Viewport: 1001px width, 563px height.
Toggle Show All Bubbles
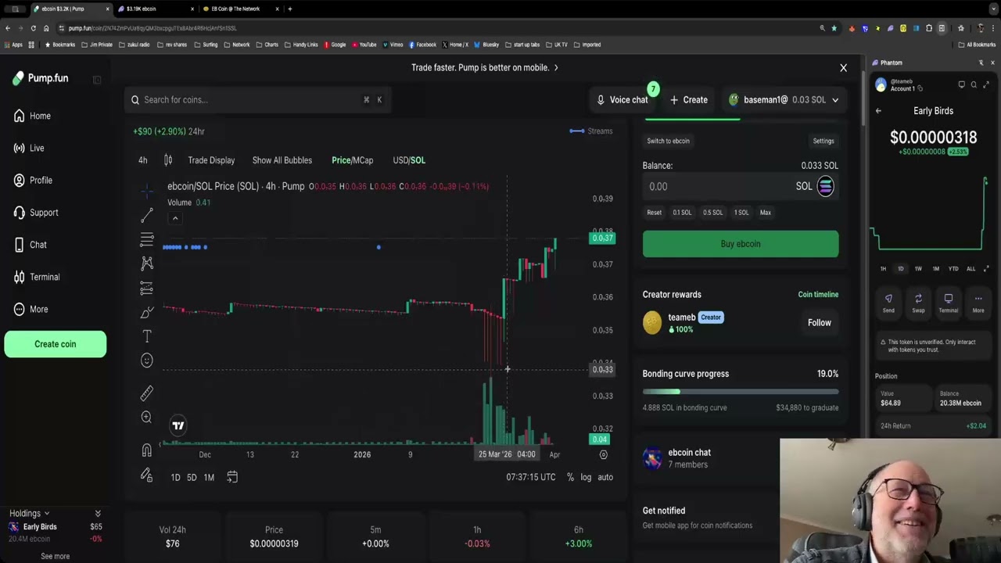pos(282,160)
